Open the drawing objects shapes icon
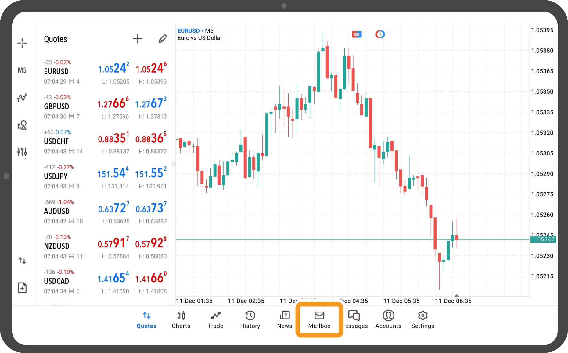 pyautogui.click(x=22, y=125)
